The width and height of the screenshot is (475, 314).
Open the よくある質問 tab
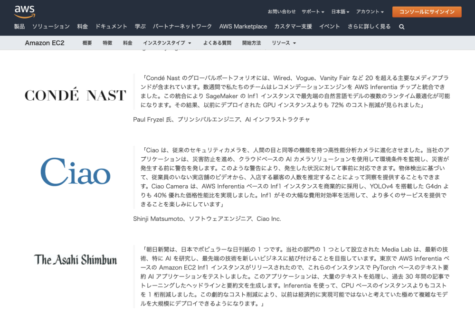pyautogui.click(x=217, y=43)
